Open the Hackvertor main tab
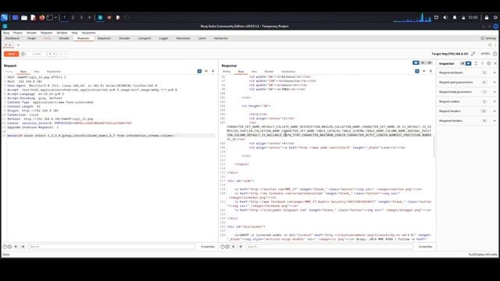 220,38
